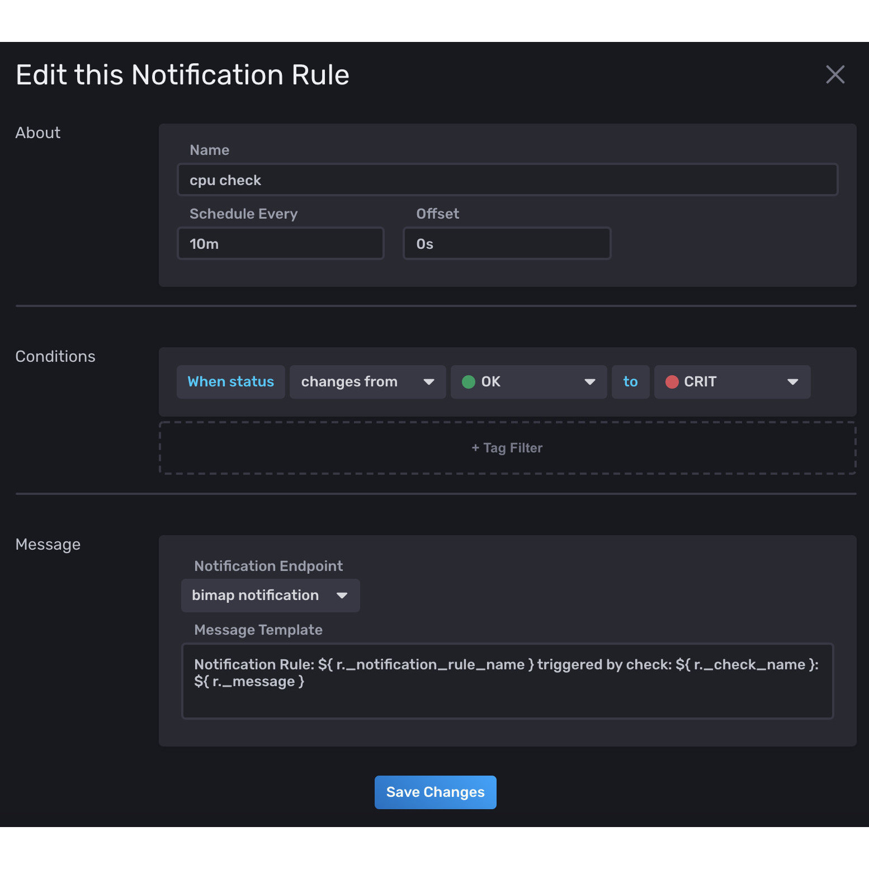Open the CRIT status dropdown
869x869 pixels.
point(732,382)
